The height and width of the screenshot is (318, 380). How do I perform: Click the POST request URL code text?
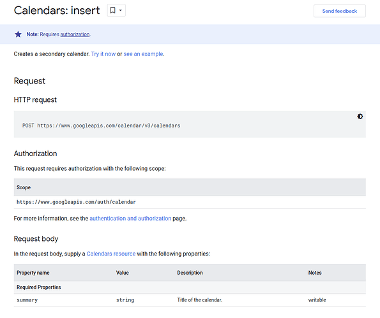point(102,126)
